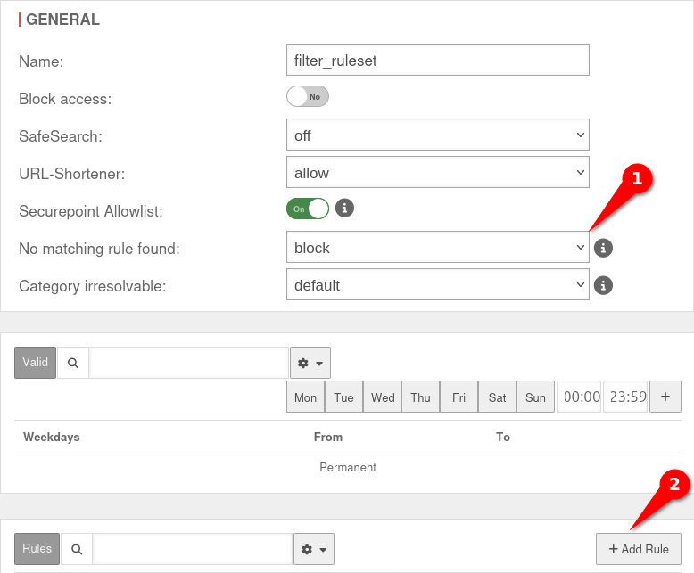The image size is (694, 573).
Task: Click the 23:59 end time field
Action: click(x=624, y=397)
